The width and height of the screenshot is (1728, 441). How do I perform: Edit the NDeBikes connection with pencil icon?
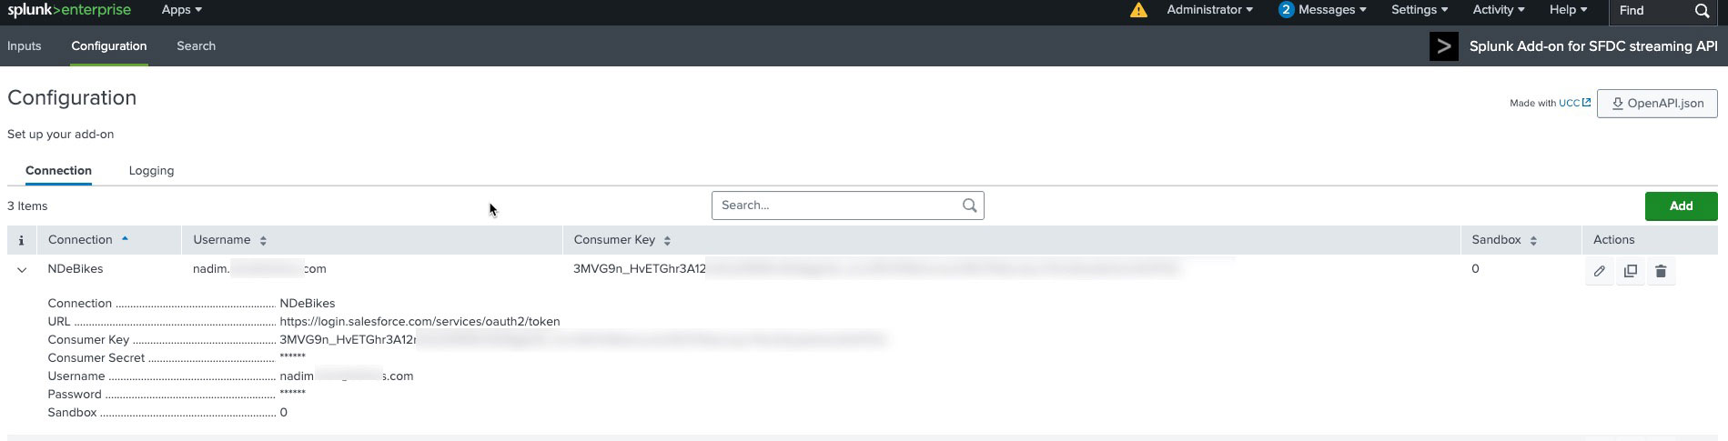(x=1599, y=271)
